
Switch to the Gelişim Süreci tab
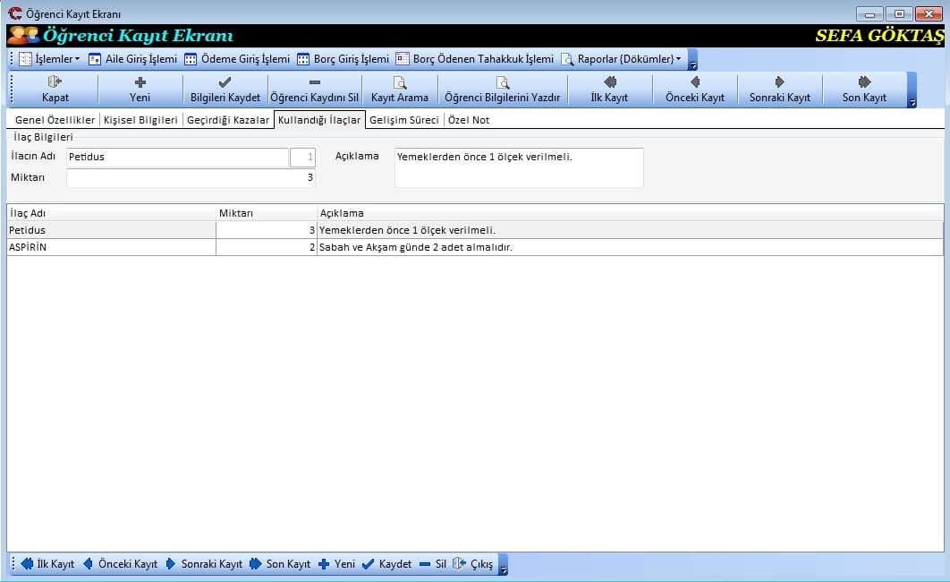[x=404, y=120]
